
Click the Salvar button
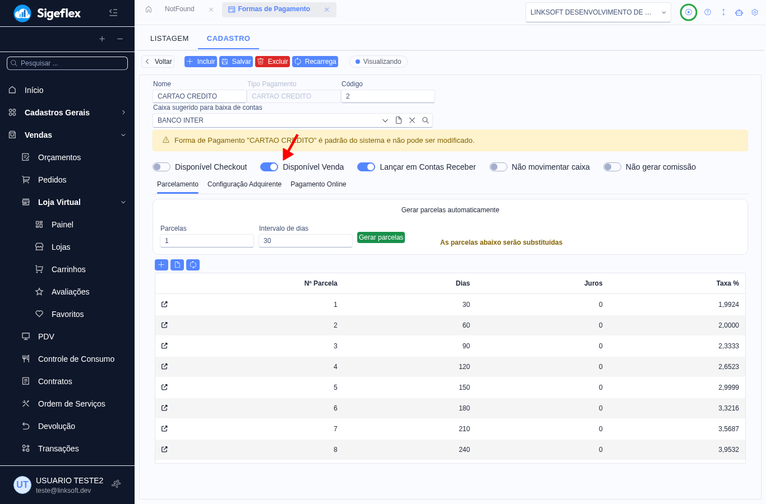(236, 62)
